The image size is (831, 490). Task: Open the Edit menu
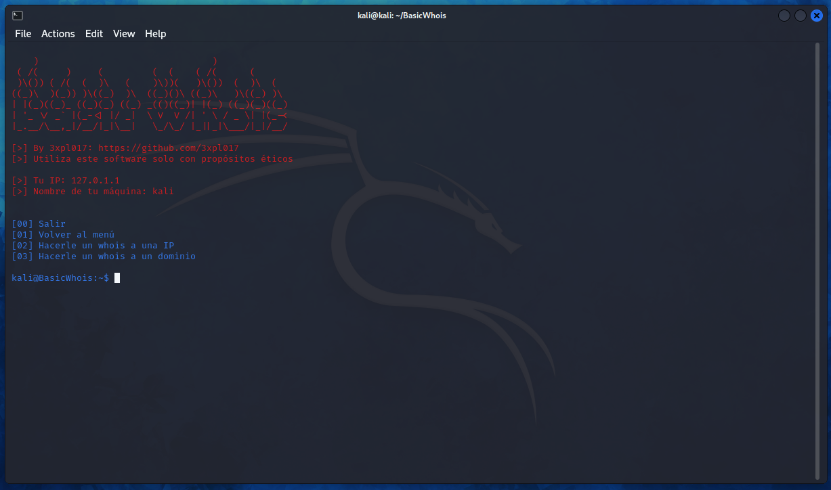[x=94, y=34]
